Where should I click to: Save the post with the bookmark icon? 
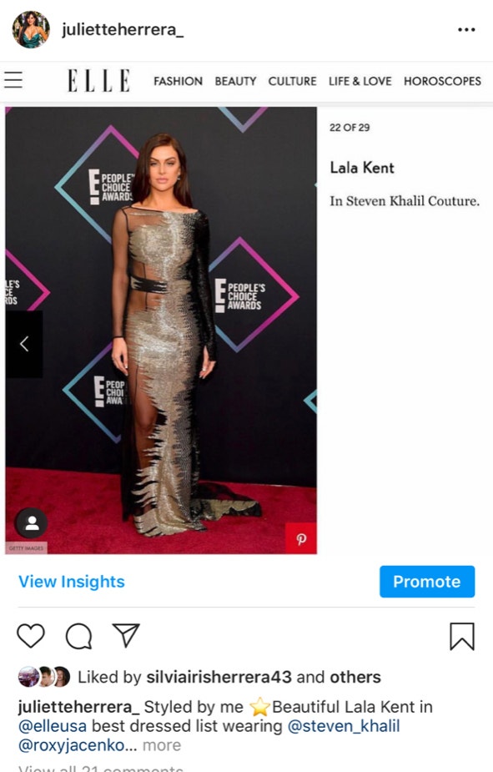coord(462,636)
